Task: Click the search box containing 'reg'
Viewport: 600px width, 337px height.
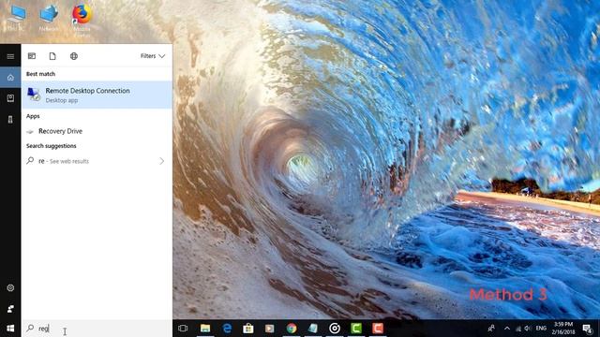Action: 97,329
